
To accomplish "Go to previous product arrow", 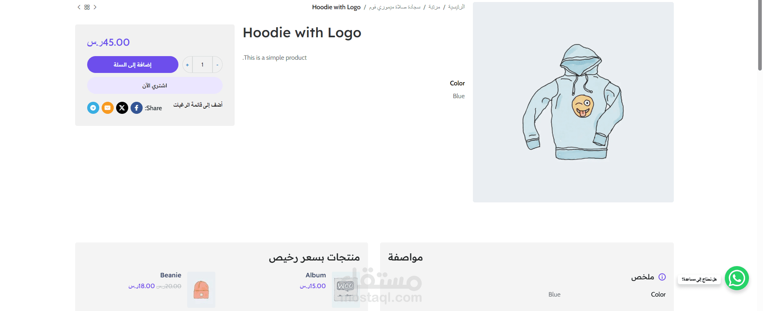I will click(79, 7).
